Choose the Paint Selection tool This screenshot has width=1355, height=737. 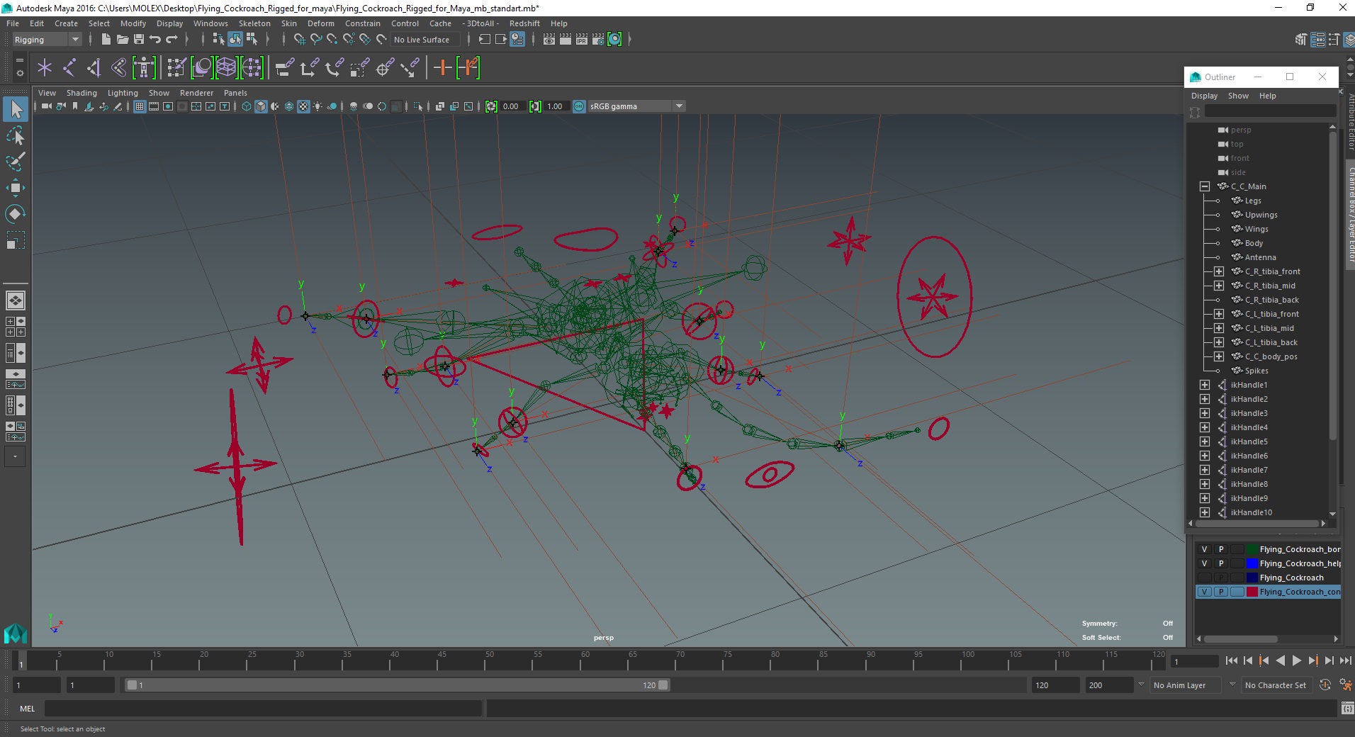tap(16, 162)
